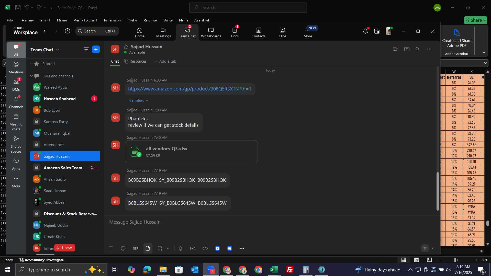
Task: Show All chats in sidebar
Action: [16, 50]
